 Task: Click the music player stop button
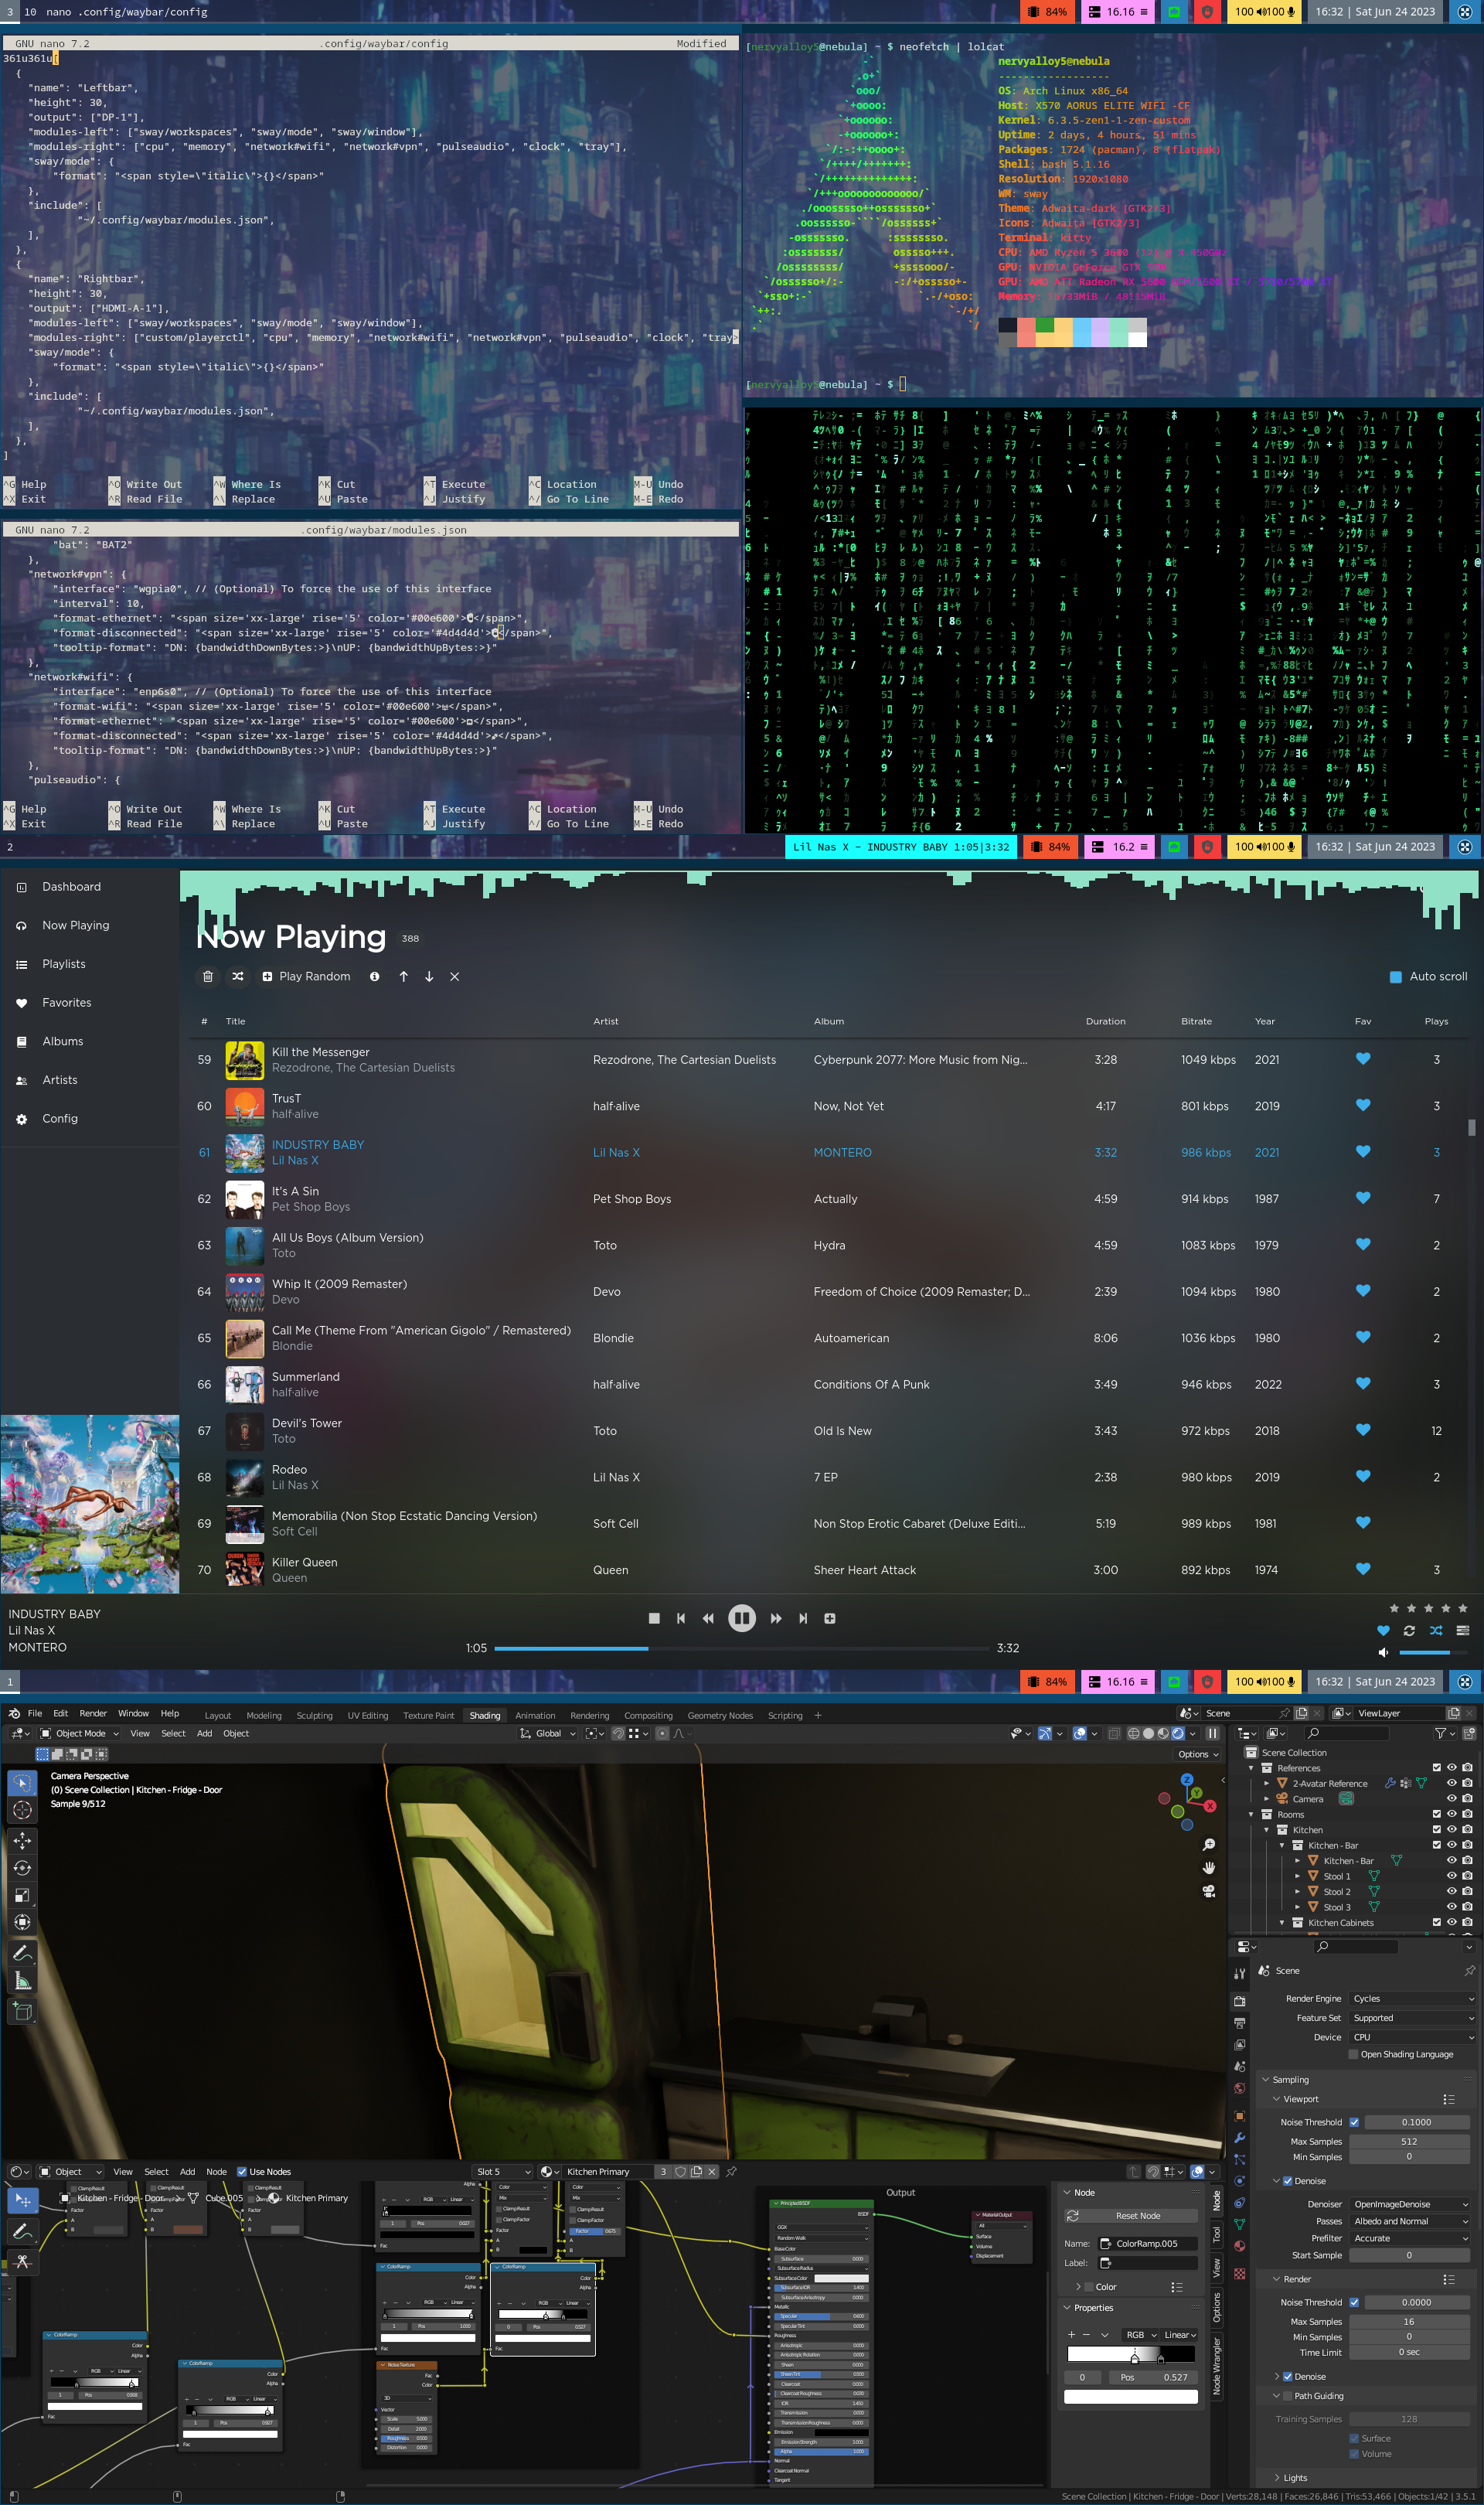click(654, 1618)
